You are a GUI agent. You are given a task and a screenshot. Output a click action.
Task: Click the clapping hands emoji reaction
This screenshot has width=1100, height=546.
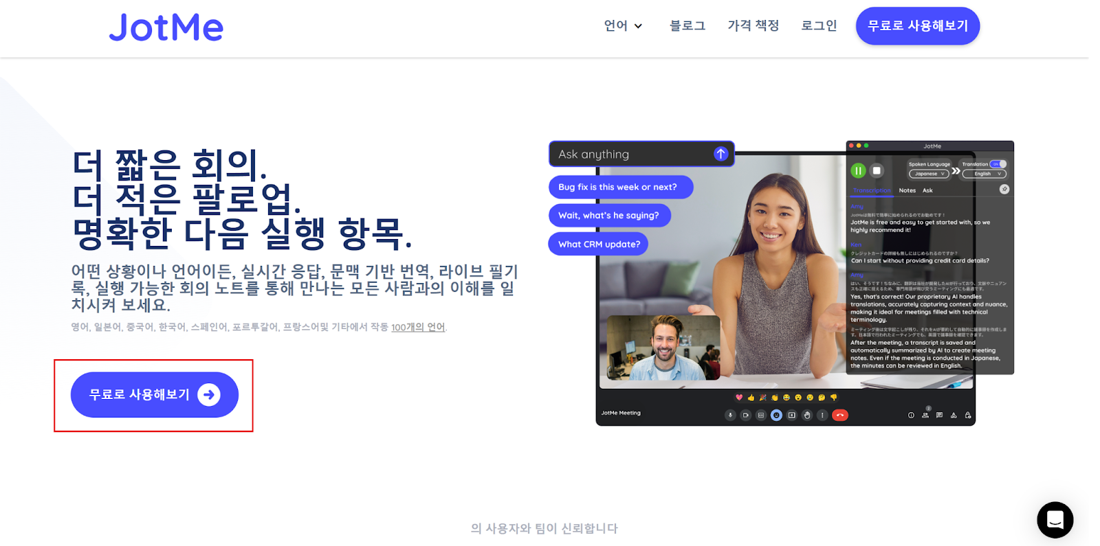tap(775, 397)
